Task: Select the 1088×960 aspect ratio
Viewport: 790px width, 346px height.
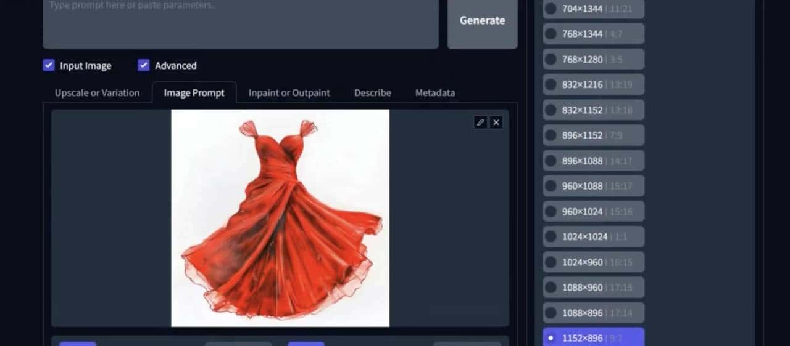Action: (x=551, y=288)
